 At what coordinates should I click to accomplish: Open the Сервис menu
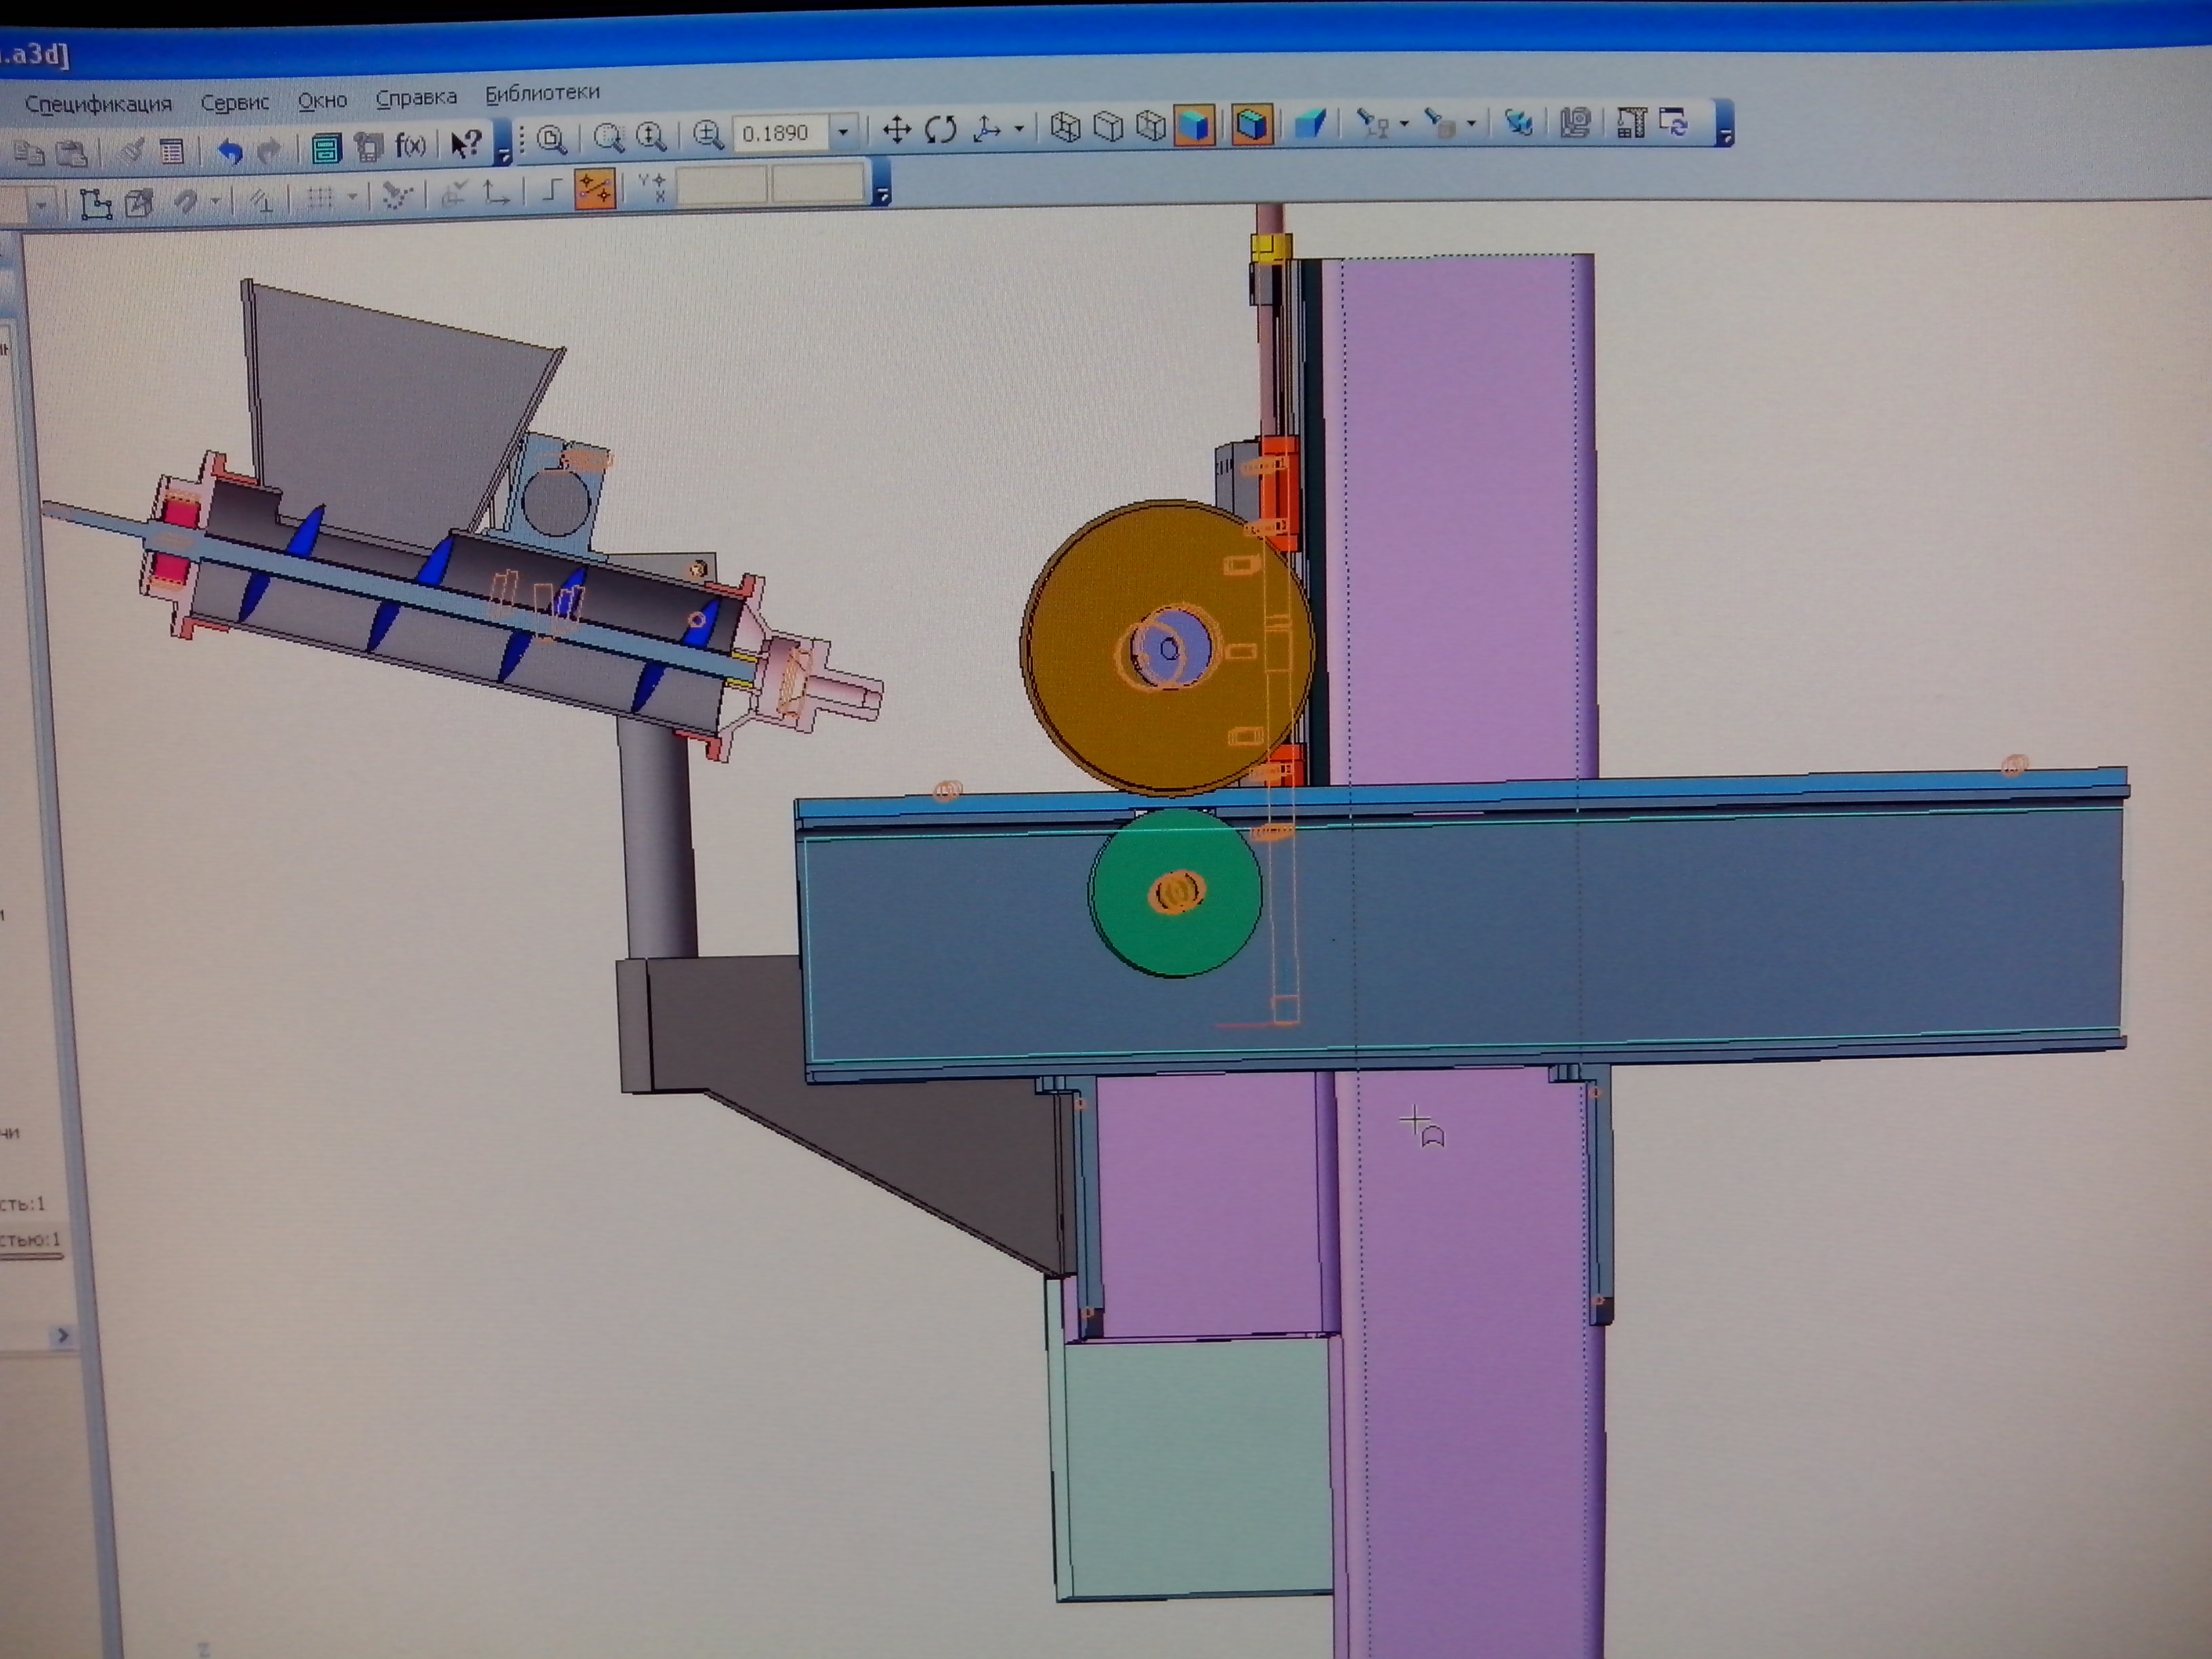235,103
